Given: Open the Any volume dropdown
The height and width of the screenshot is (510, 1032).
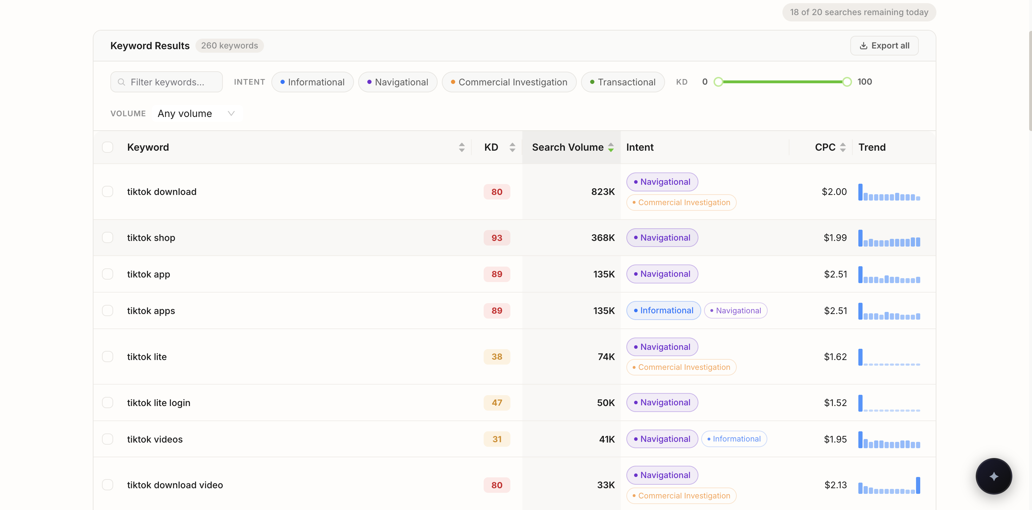Looking at the screenshot, I should tap(196, 113).
